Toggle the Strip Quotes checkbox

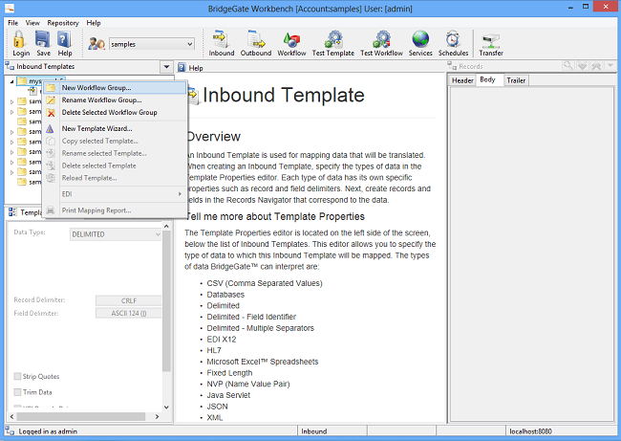(17, 376)
